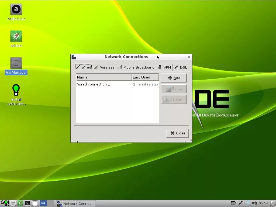
Task: Click the '2 minutes ago' last used value
Action: 145,84
